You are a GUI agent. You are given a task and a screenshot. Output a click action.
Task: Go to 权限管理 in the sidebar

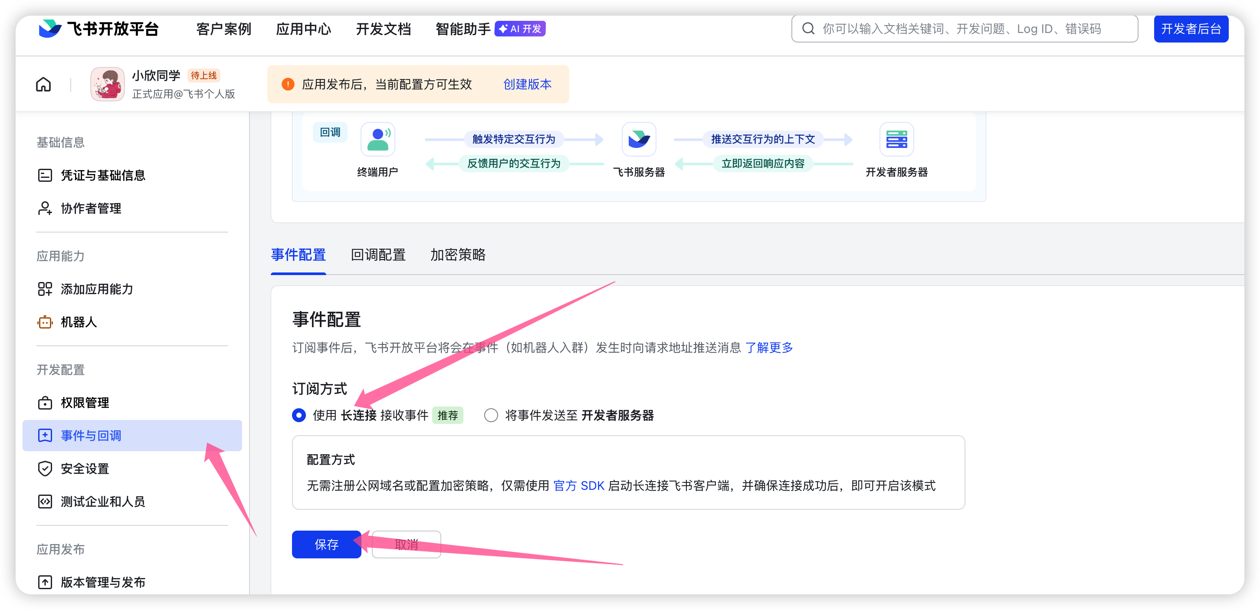[x=85, y=403]
